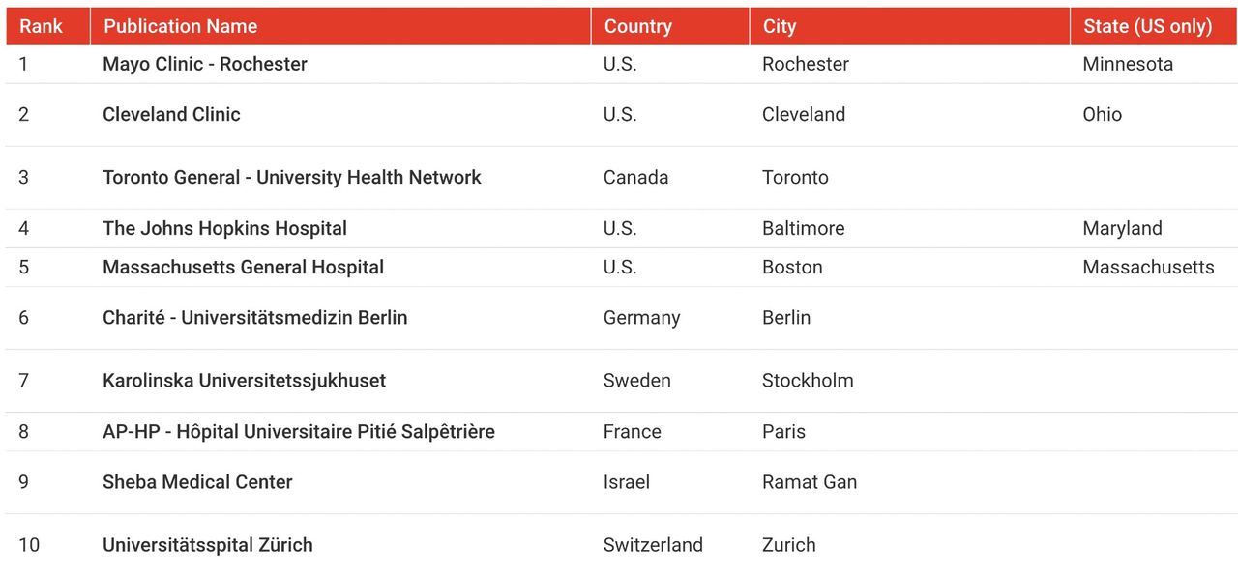Click the City column header
Viewport: 1238px width, 574px height.
pos(779,26)
